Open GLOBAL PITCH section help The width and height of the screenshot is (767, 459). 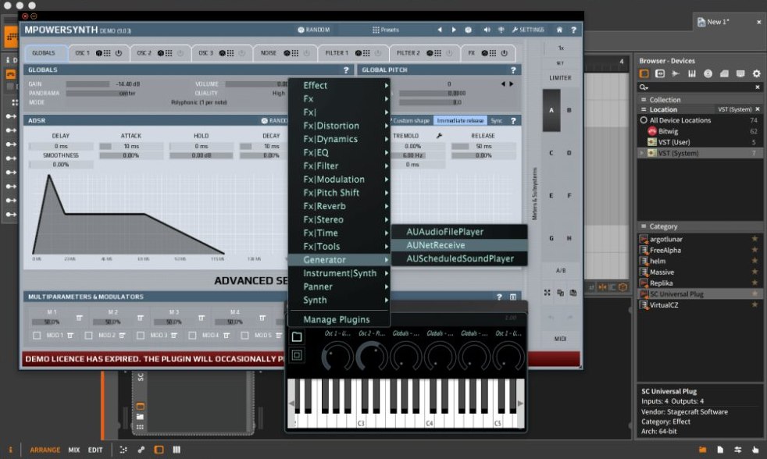(x=513, y=70)
